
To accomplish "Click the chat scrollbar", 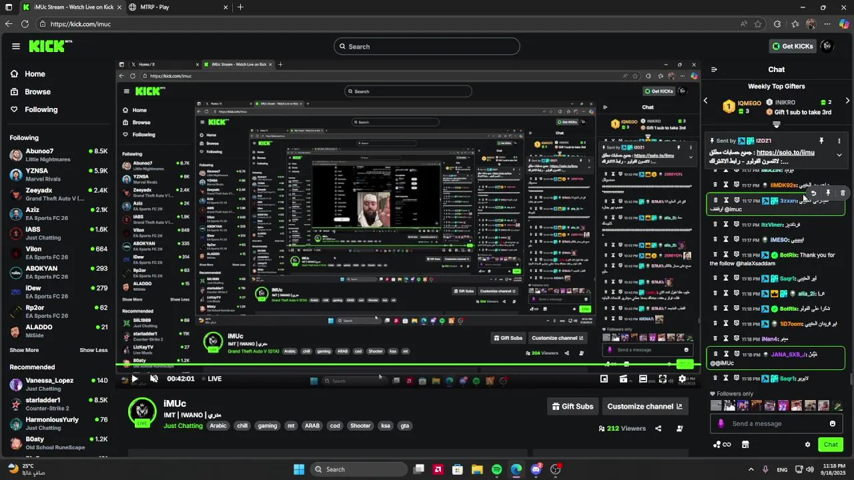I will [851, 379].
